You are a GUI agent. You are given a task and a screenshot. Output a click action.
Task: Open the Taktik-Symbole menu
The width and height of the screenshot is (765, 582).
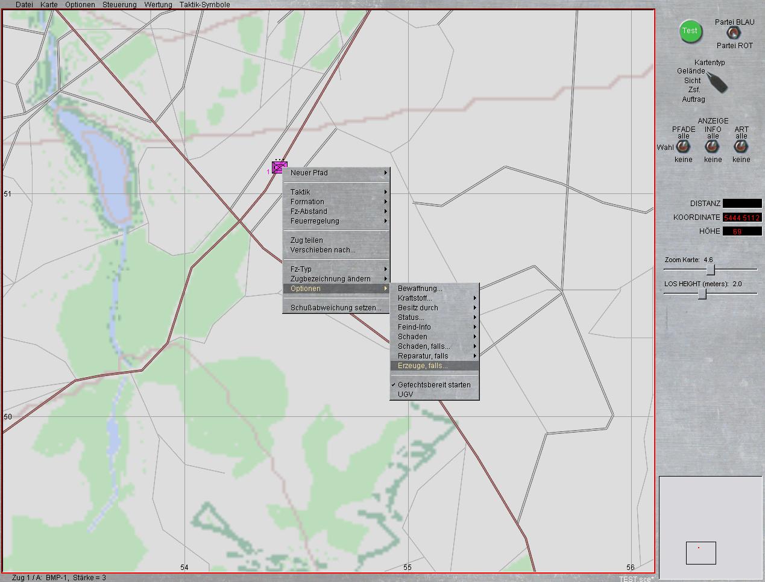204,4
